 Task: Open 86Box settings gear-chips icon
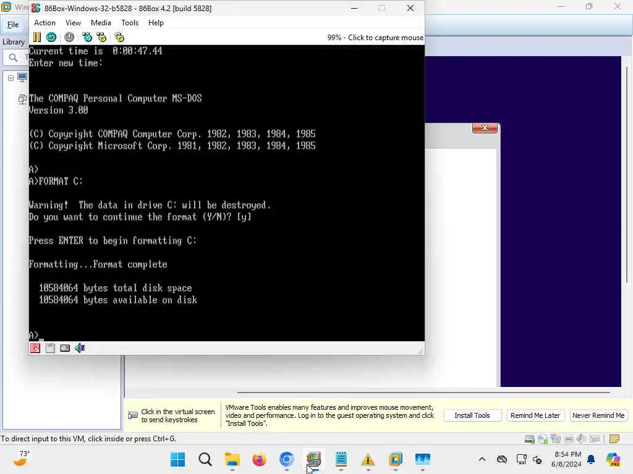pos(119,38)
